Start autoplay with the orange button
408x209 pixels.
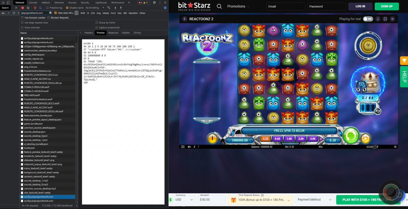click(x=365, y=138)
